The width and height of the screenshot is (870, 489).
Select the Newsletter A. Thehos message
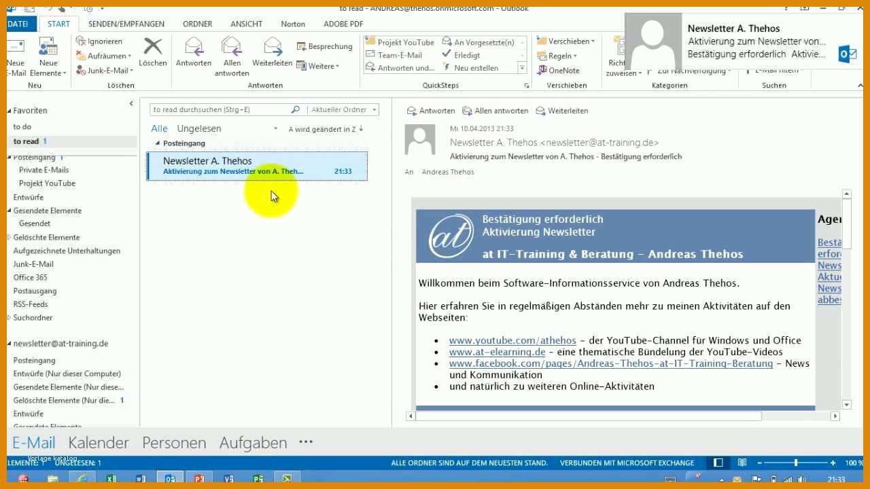[x=257, y=166]
